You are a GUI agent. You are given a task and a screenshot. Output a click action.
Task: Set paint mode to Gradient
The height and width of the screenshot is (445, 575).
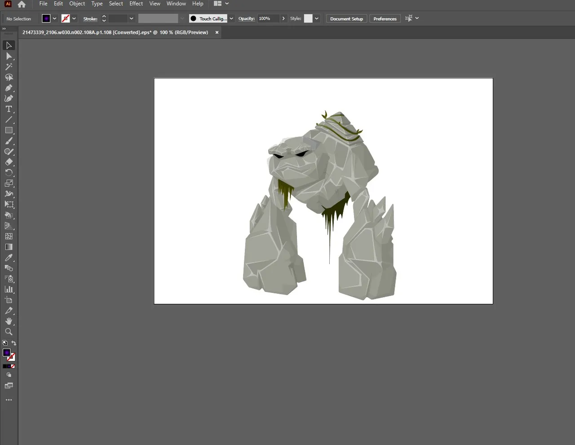pyautogui.click(x=9, y=366)
